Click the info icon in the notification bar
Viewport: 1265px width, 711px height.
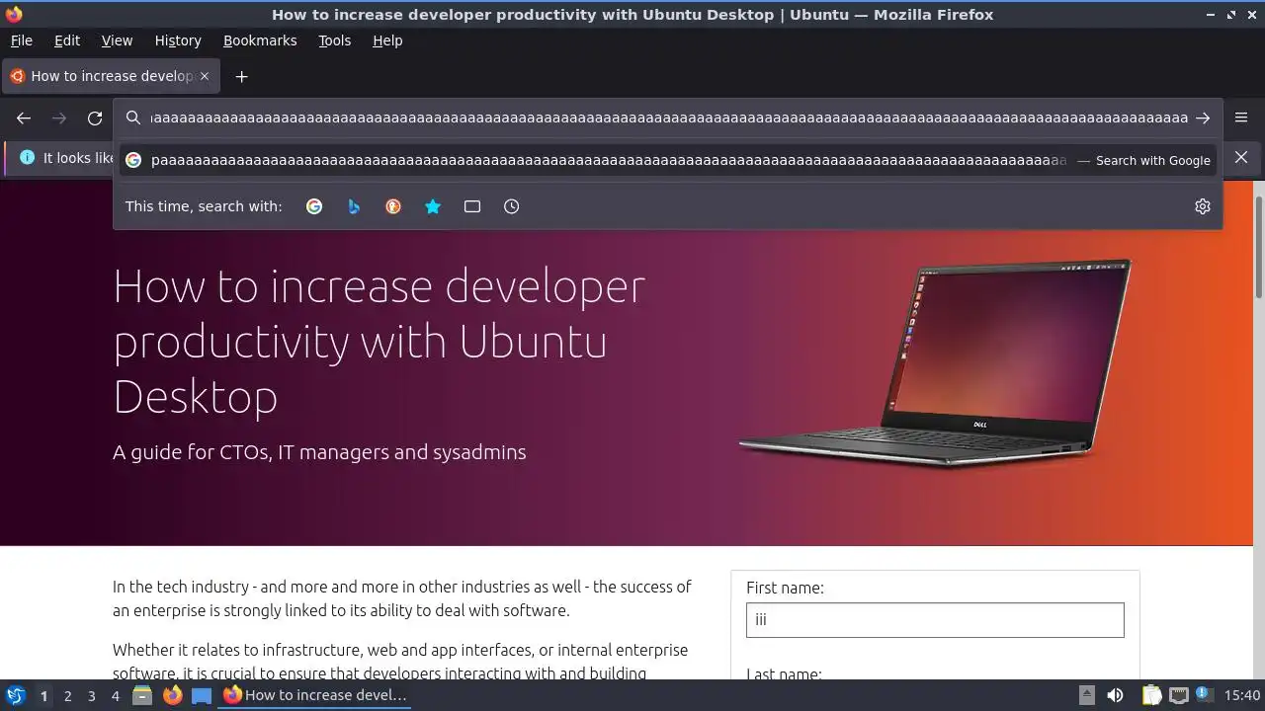pyautogui.click(x=27, y=158)
